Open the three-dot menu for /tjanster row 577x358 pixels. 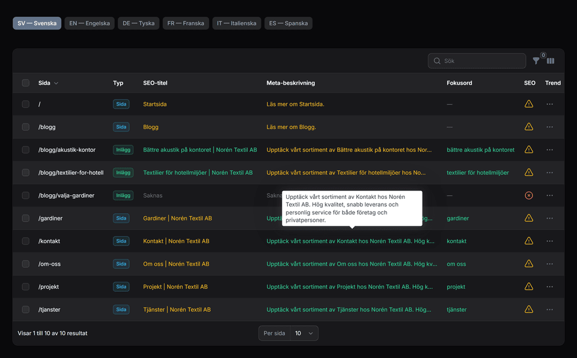[x=549, y=309]
